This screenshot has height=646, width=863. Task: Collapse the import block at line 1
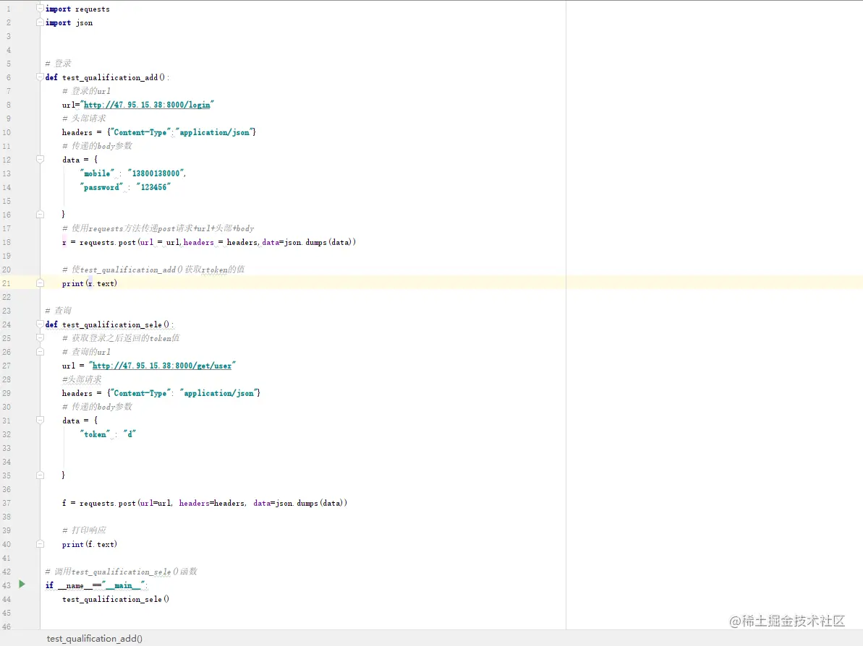(41, 9)
